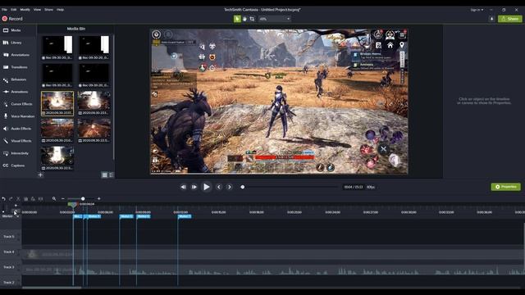Click the marker flag at 0:00:09;00
This screenshot has height=295, width=525.
144,216
